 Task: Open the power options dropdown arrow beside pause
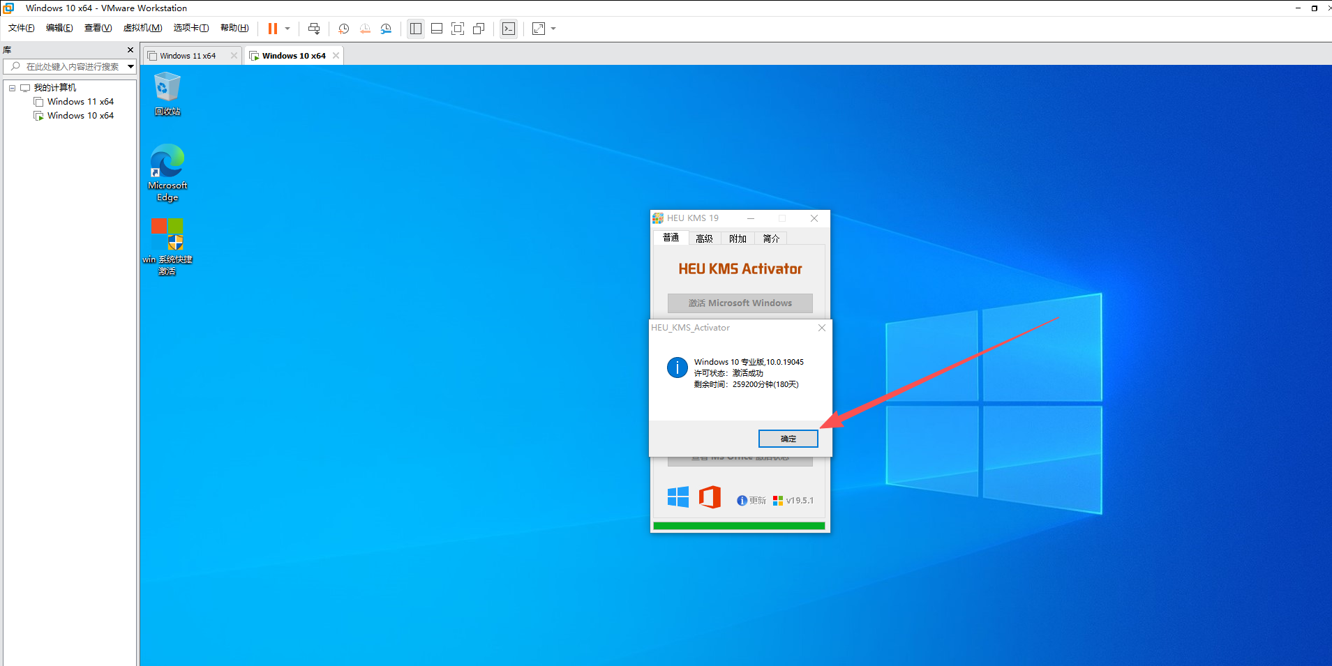(287, 29)
